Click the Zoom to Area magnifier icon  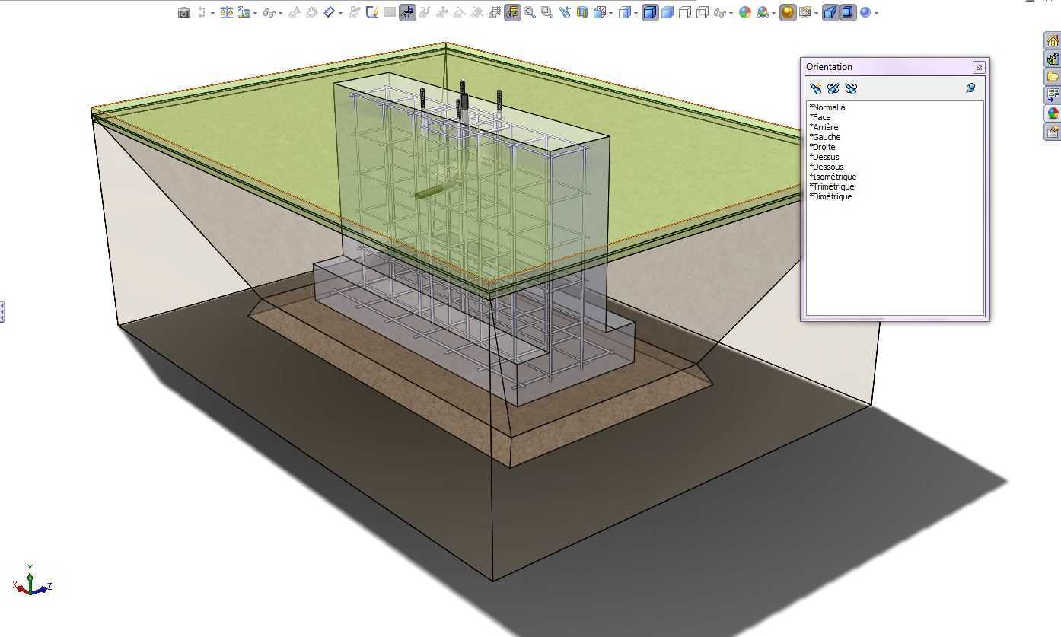coord(547,12)
